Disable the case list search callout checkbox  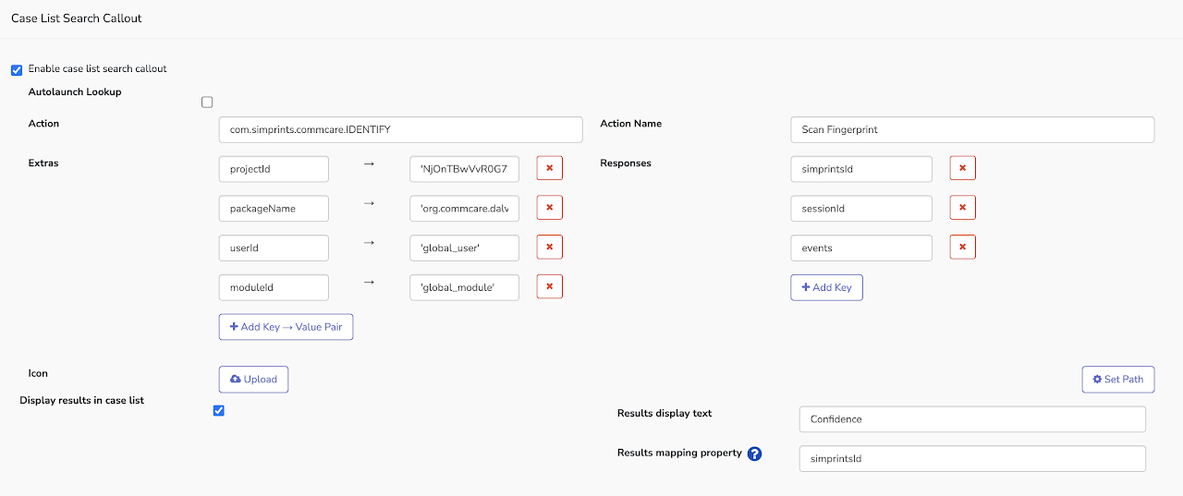[x=17, y=69]
